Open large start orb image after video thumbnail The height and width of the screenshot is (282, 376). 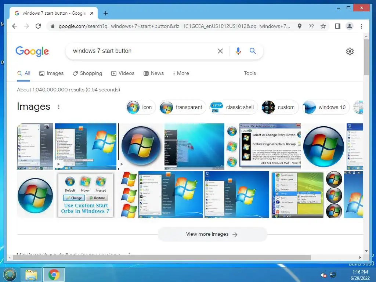(141, 146)
